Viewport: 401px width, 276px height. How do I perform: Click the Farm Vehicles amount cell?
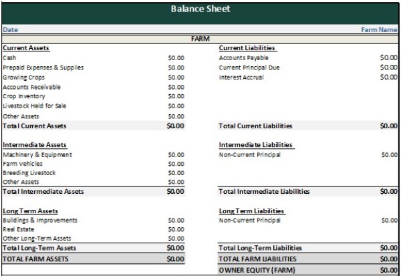175,164
